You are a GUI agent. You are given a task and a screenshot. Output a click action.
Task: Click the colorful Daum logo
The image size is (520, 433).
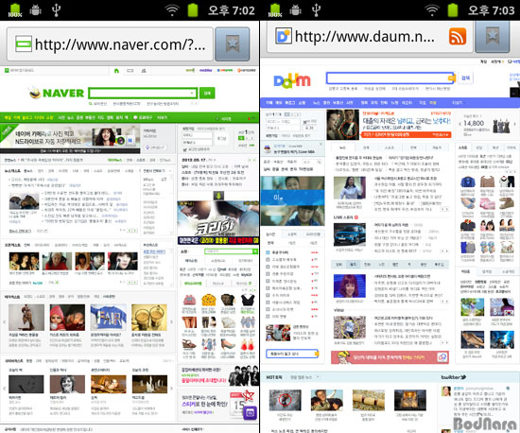pyautogui.click(x=292, y=80)
